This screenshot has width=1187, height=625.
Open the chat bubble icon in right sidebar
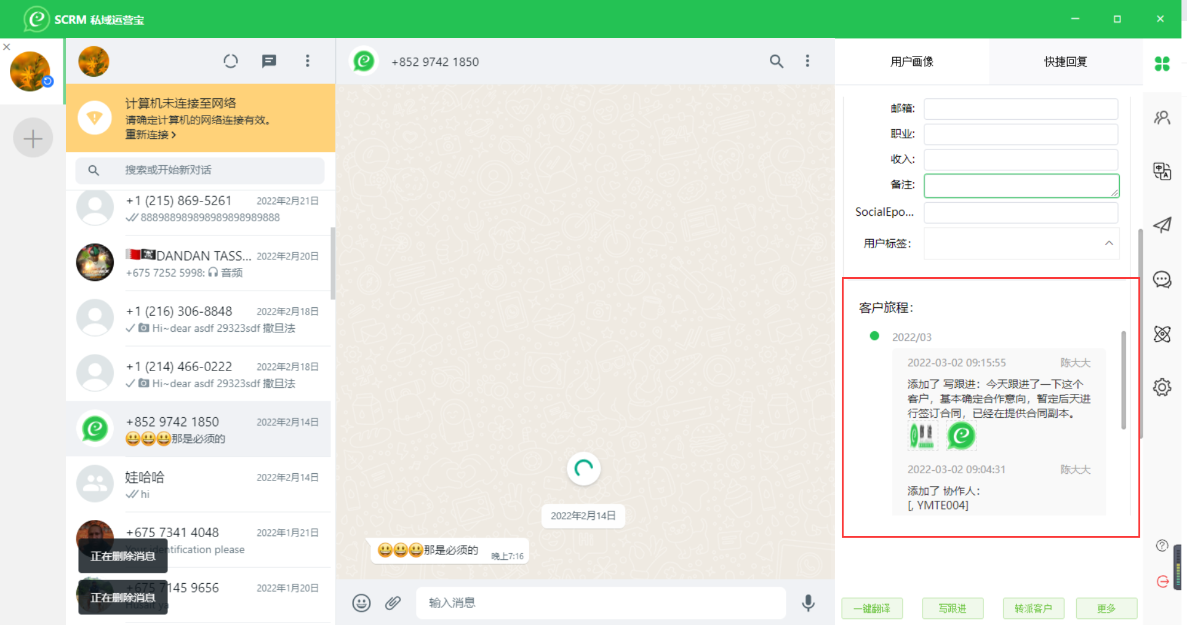[x=1162, y=280]
